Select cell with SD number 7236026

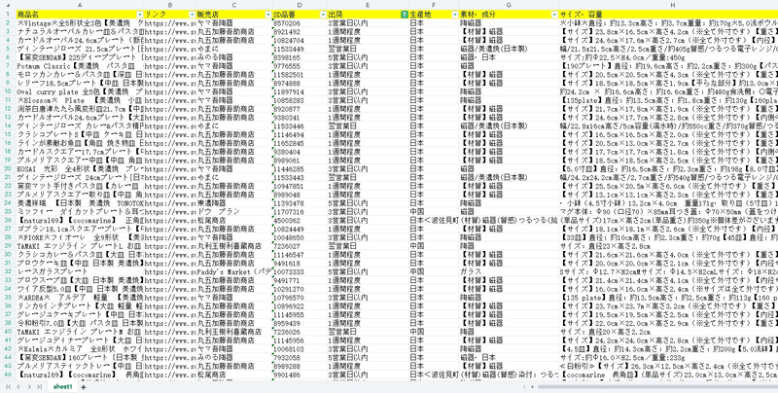pos(301,332)
